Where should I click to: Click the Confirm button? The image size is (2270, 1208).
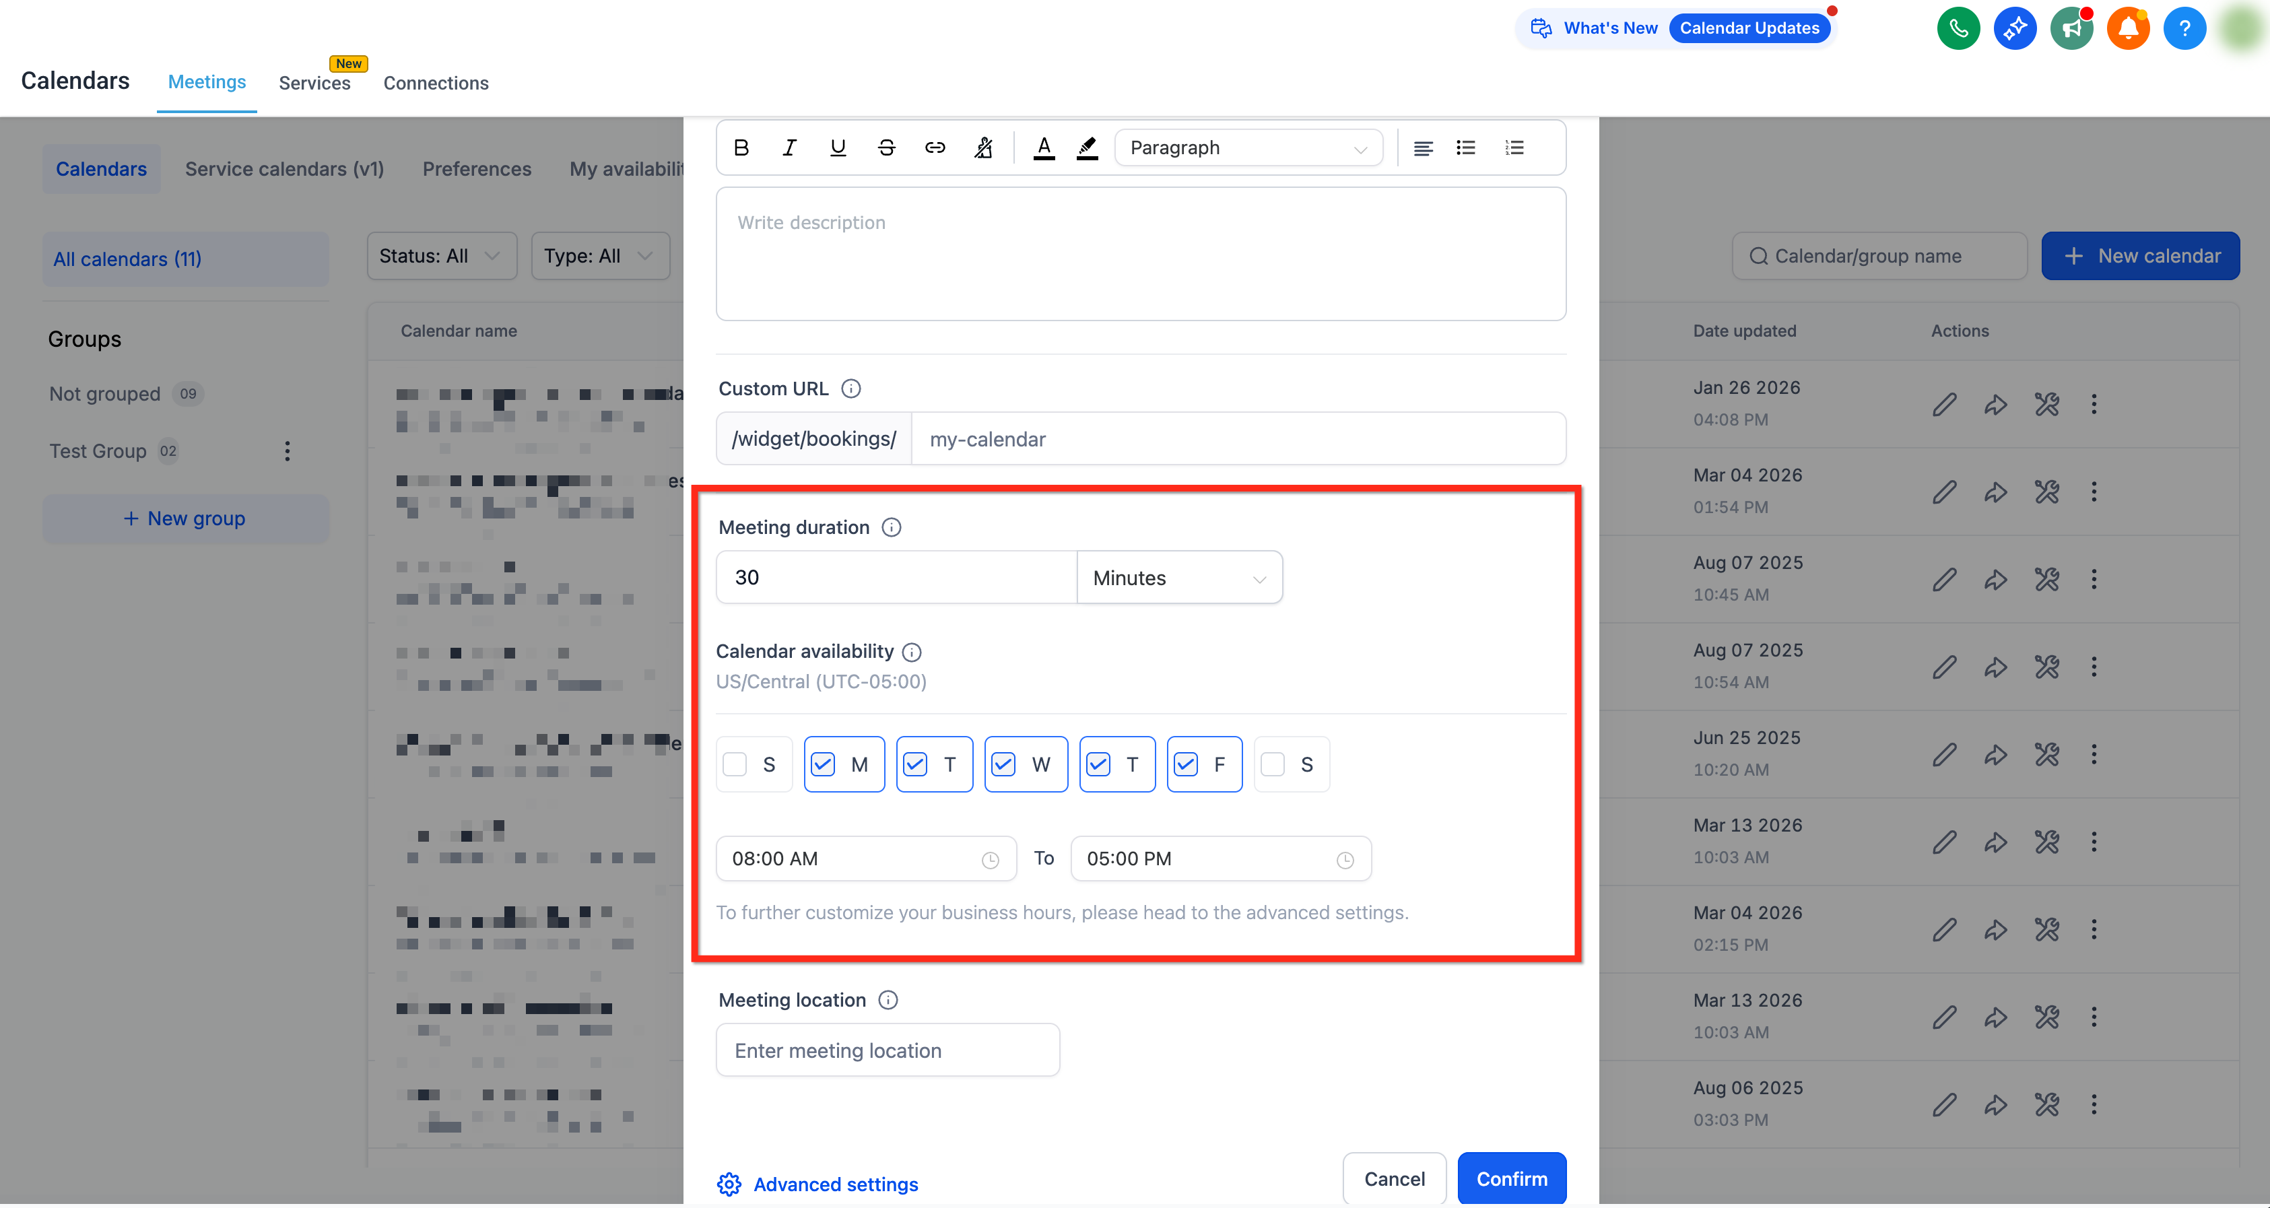[x=1512, y=1179]
